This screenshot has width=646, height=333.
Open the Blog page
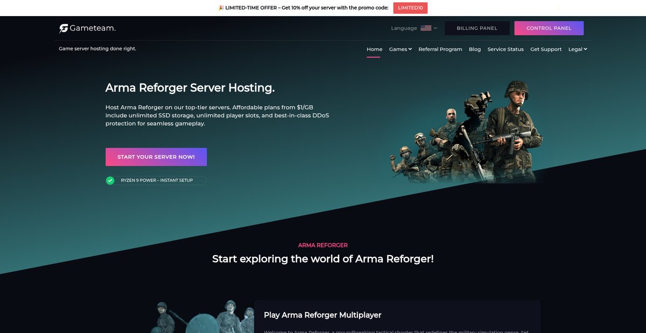[475, 49]
